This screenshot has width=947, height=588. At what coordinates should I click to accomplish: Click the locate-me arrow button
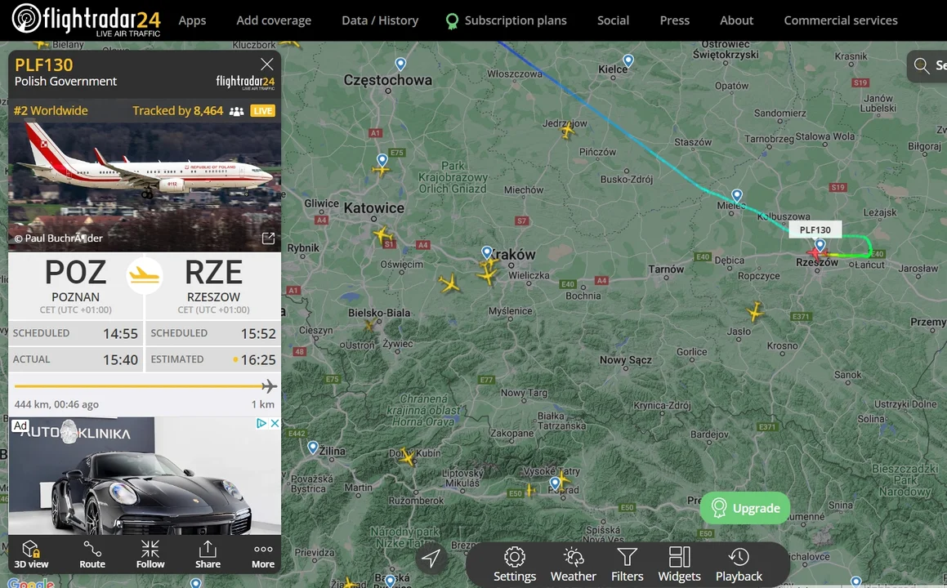point(431,559)
